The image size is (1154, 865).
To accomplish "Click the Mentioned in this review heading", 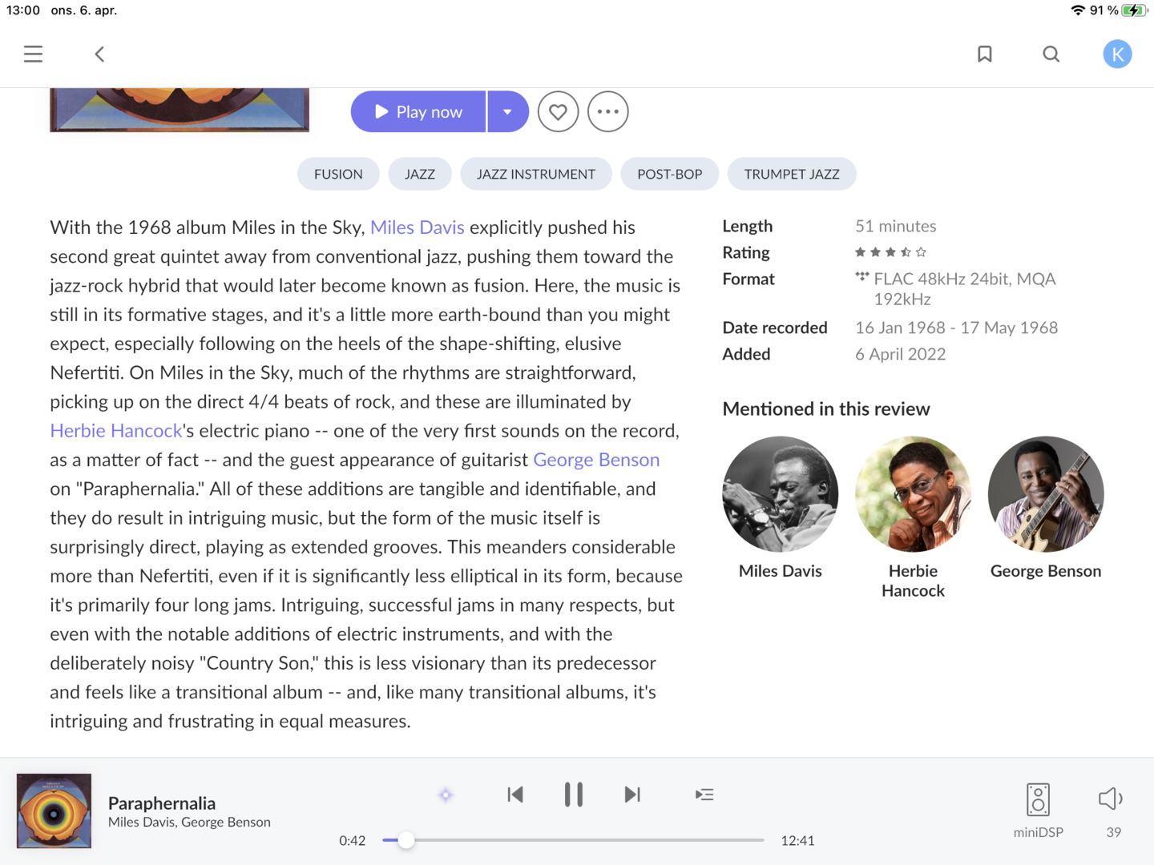I will tap(826, 409).
